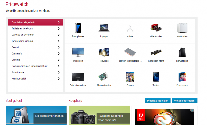Screen dimensions: 207x125
Task: Open the Behuizingen PC case icon
Action: pos(182,52)
